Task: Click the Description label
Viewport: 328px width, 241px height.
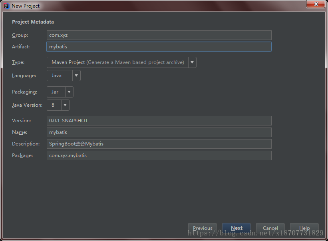Action: (x=26, y=144)
